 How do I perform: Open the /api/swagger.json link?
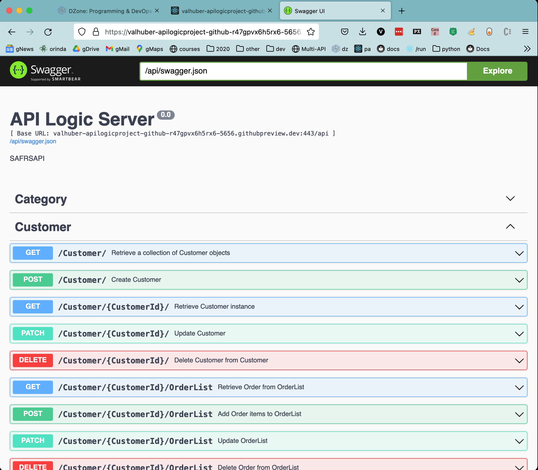tap(33, 141)
